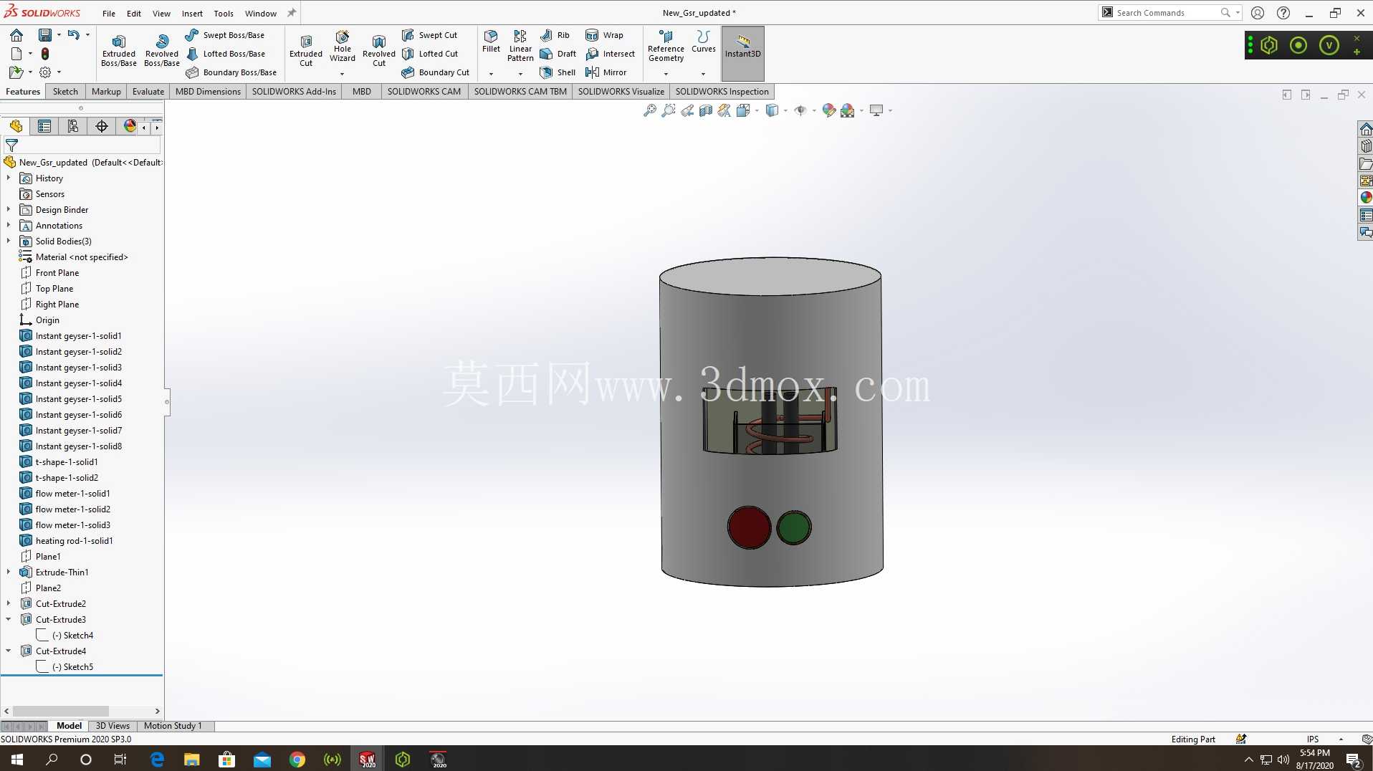1373x771 pixels.
Task: Open the Fillet dropdown arrow
Action: point(491,73)
